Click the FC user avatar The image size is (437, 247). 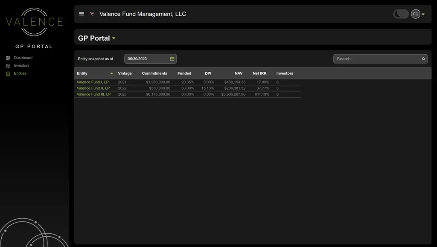415,14
